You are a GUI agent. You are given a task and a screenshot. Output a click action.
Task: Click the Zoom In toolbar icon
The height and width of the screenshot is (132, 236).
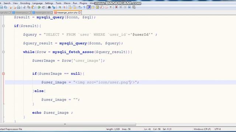(x=60, y=7)
